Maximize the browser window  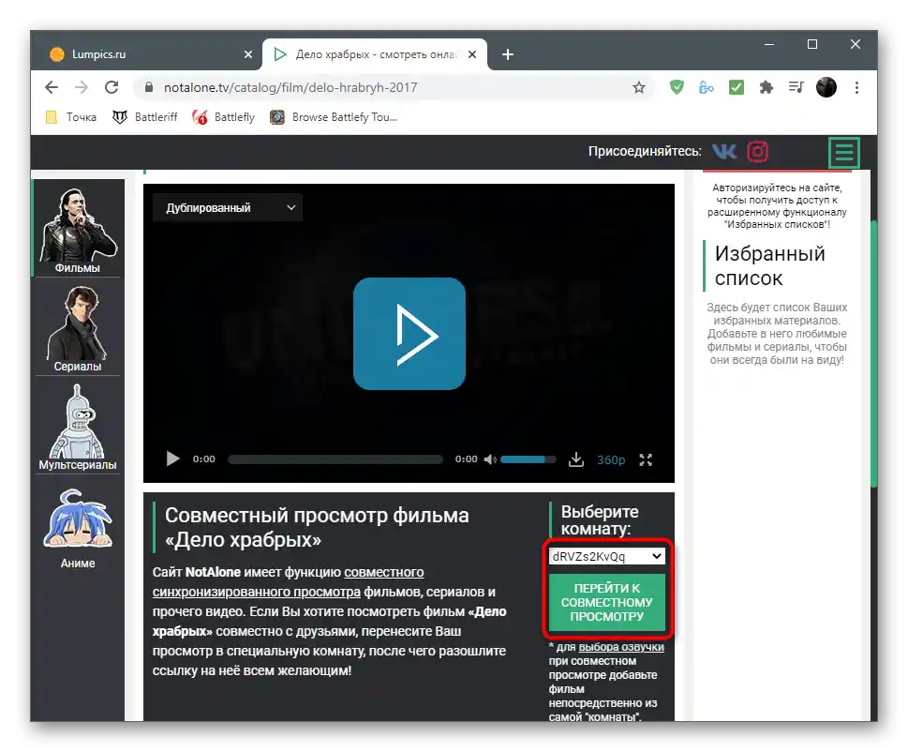pyautogui.click(x=811, y=45)
